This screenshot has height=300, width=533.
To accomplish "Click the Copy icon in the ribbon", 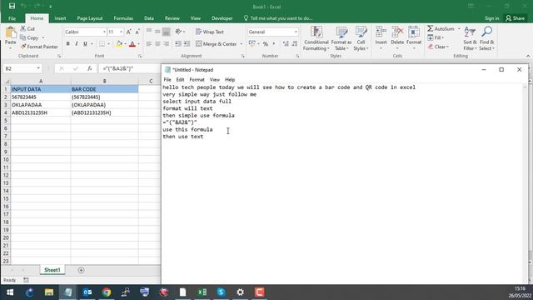I will click(x=22, y=37).
